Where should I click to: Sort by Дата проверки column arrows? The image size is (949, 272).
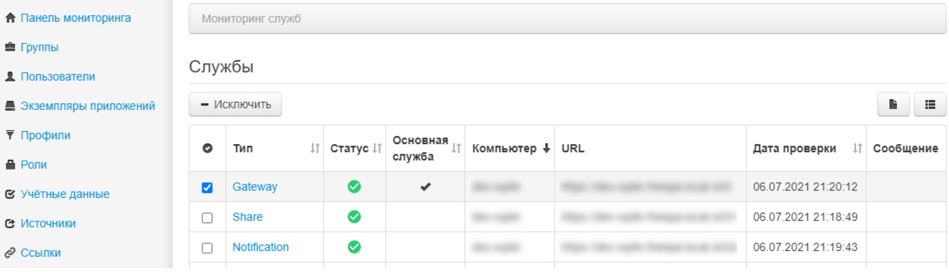click(x=857, y=148)
